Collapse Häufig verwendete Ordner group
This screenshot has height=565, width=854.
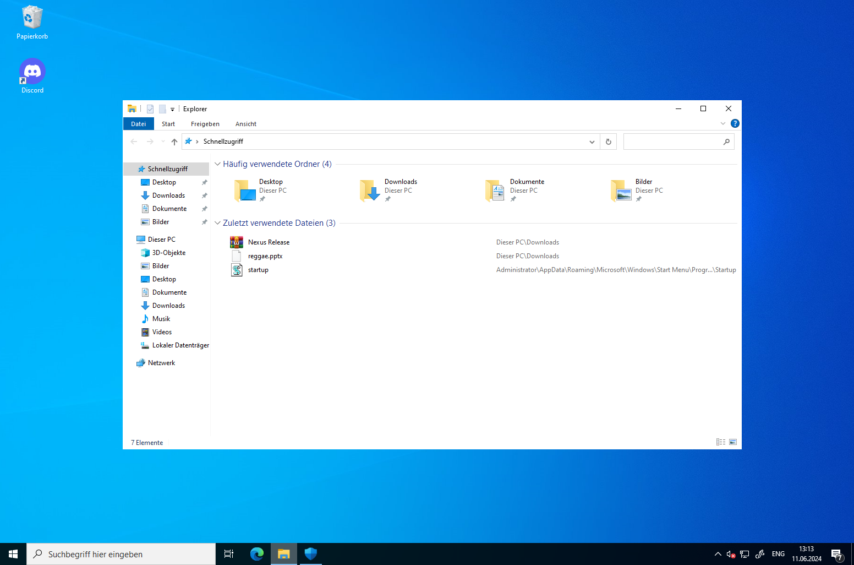(x=217, y=164)
